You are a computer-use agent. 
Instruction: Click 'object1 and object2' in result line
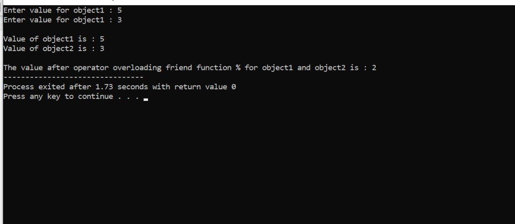pos(304,68)
